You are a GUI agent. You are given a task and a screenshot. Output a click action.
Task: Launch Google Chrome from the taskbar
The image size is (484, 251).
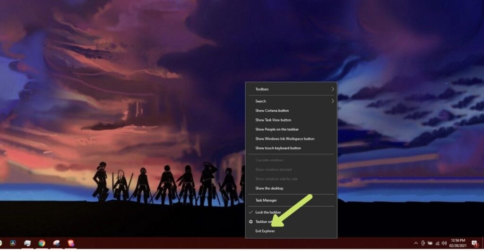click(x=42, y=243)
